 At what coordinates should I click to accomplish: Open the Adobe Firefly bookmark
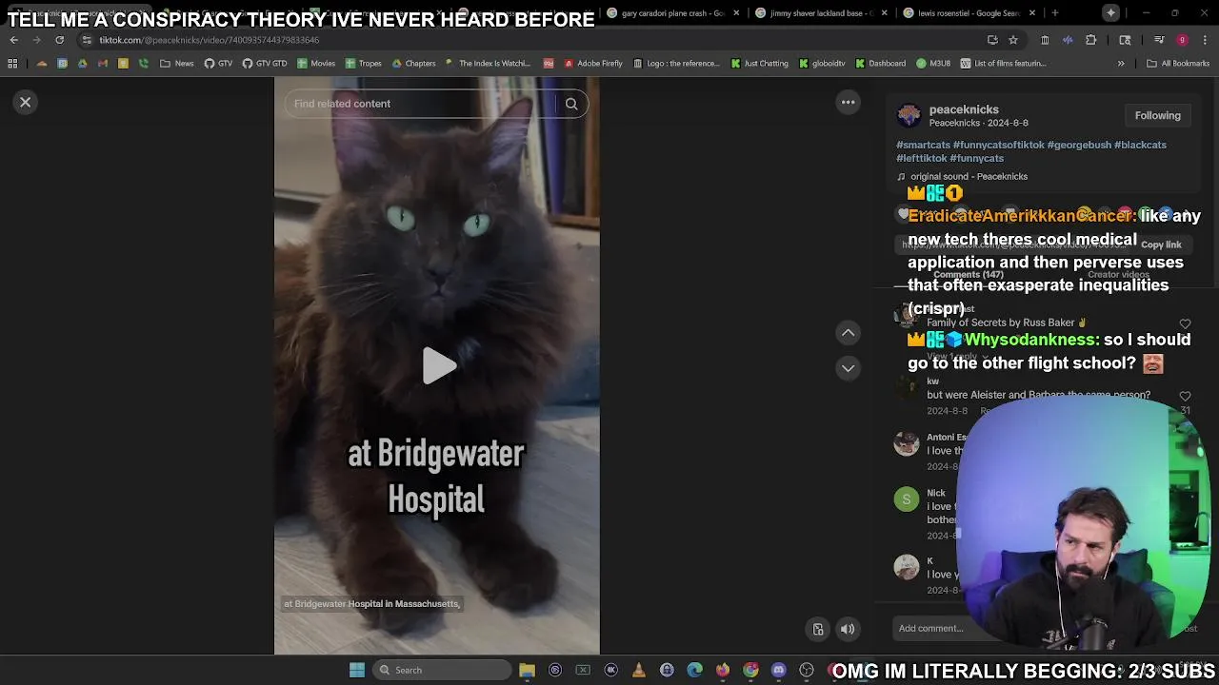[593, 64]
